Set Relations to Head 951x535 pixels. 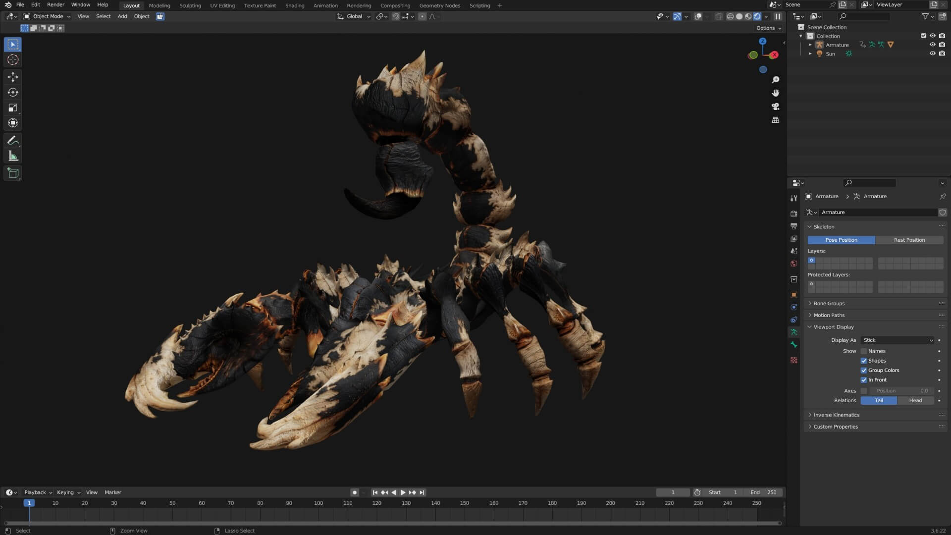(915, 401)
